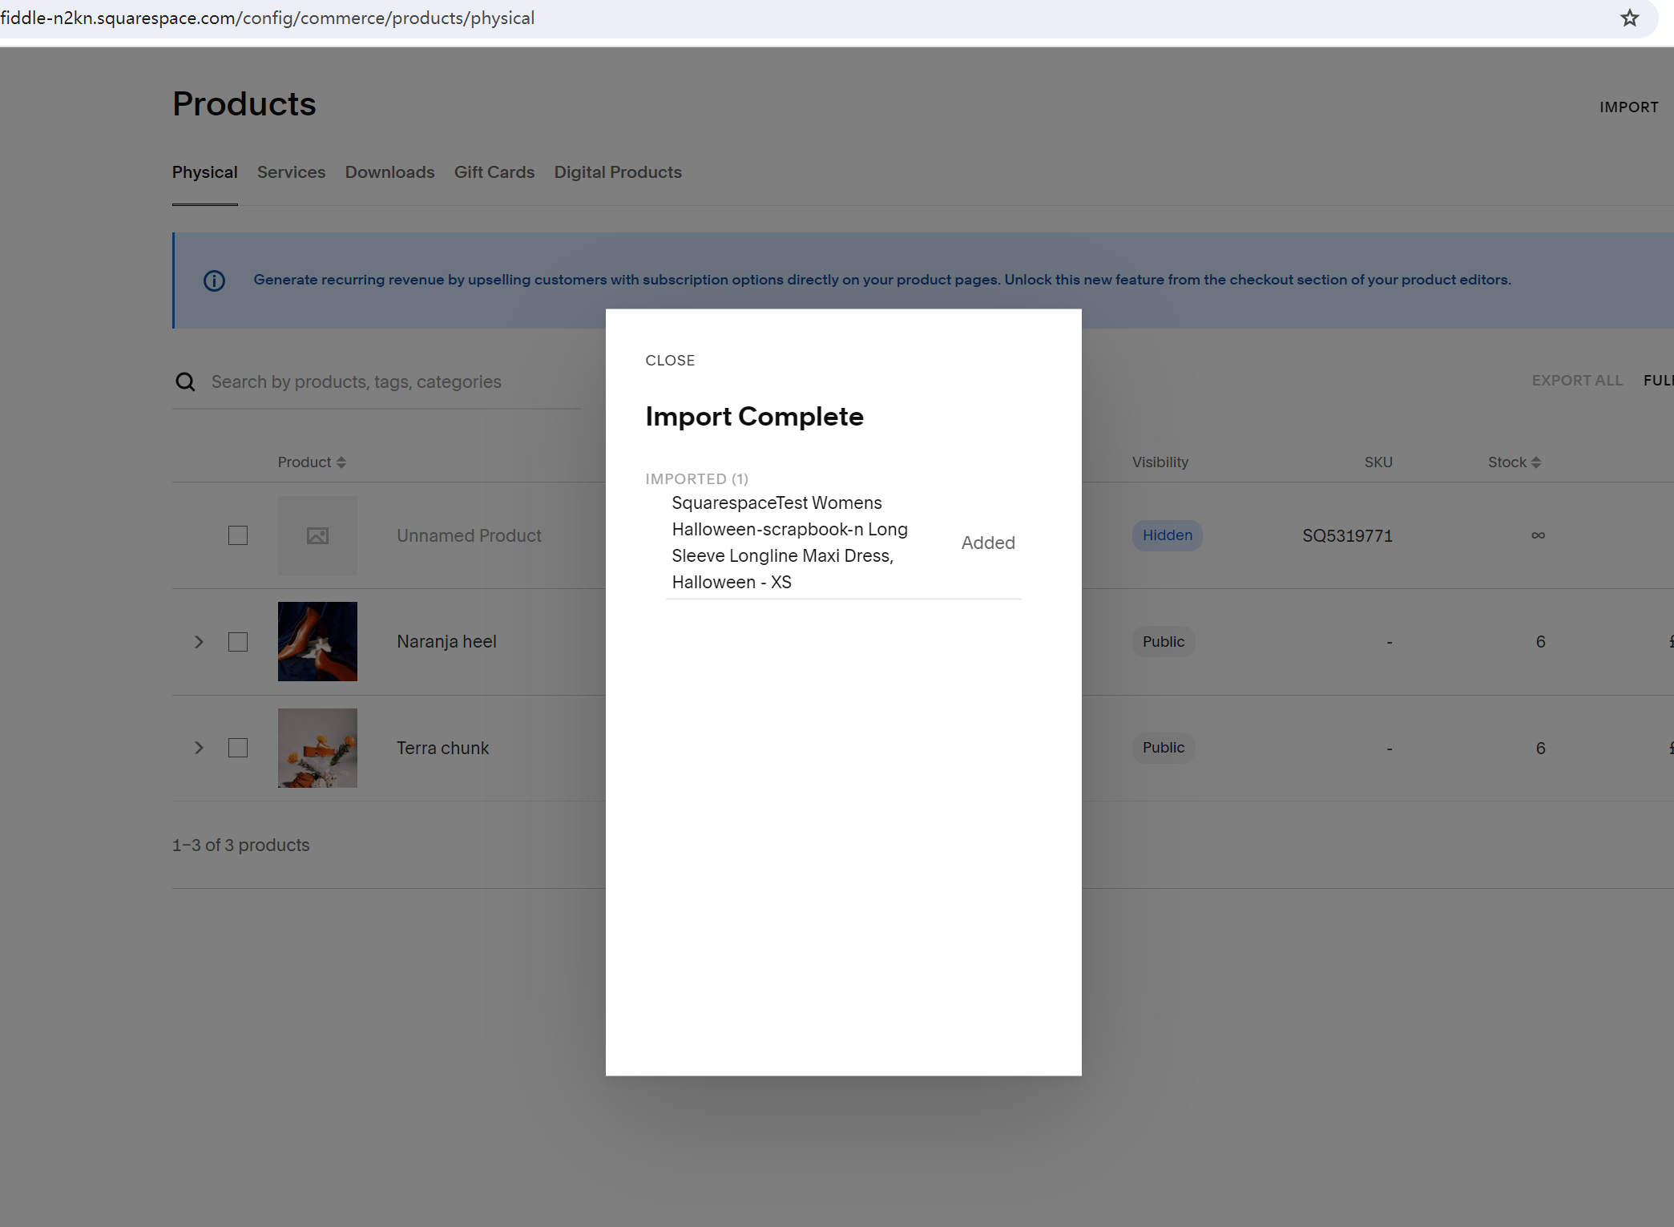
Task: Click the Public badge for Naranja heel
Action: pos(1163,642)
